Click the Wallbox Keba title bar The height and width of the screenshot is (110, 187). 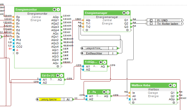coord(154,85)
